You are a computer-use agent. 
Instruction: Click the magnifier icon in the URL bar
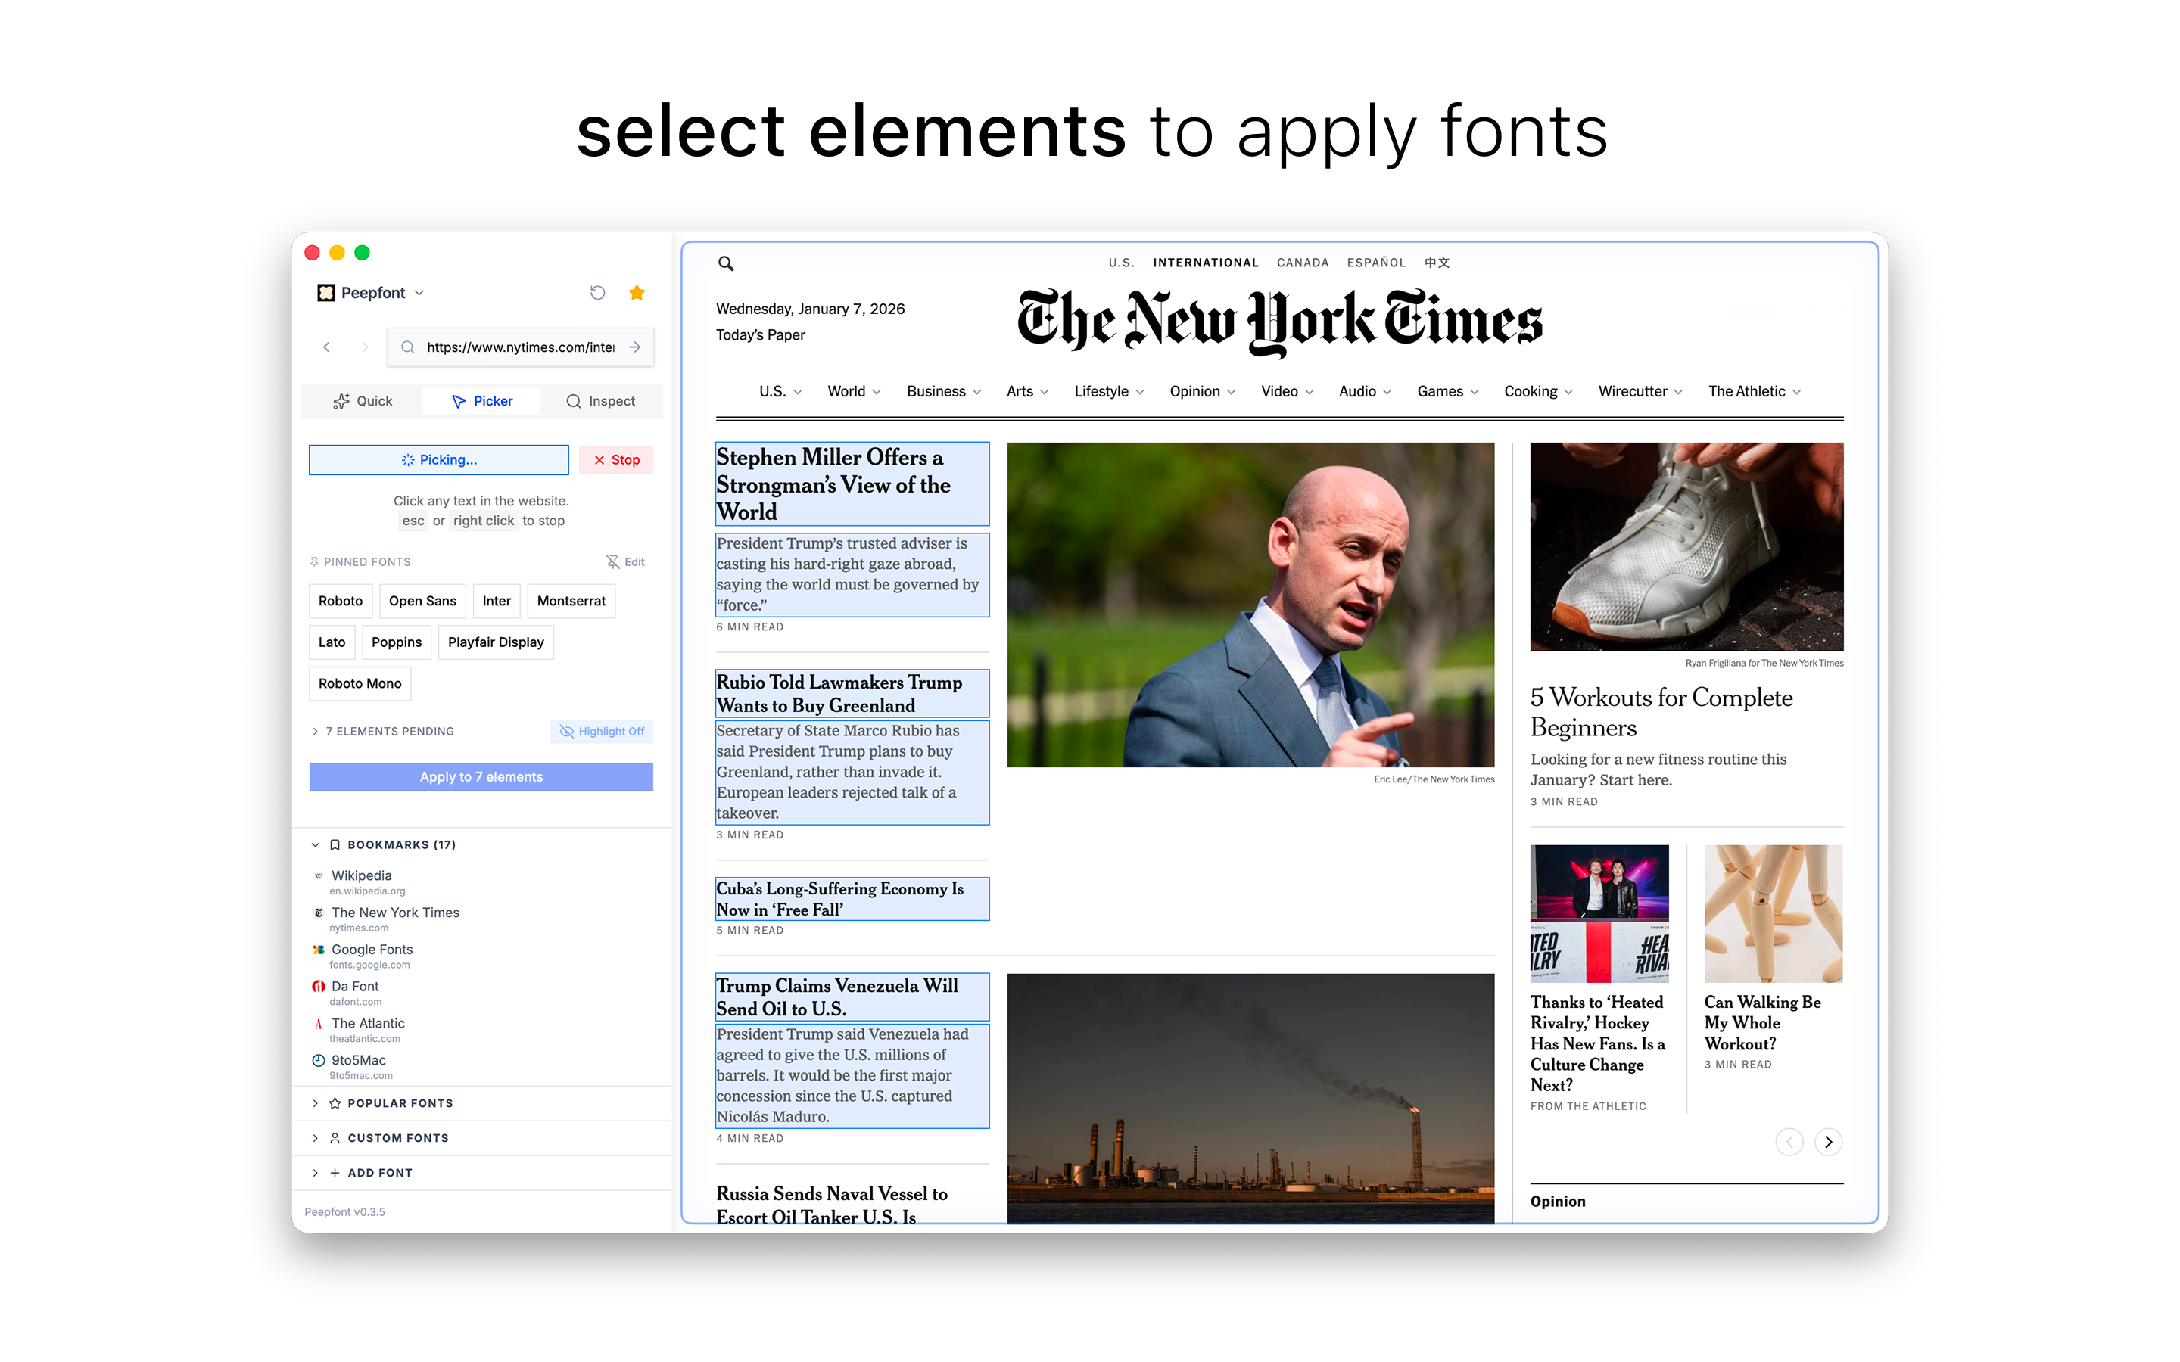tap(408, 347)
